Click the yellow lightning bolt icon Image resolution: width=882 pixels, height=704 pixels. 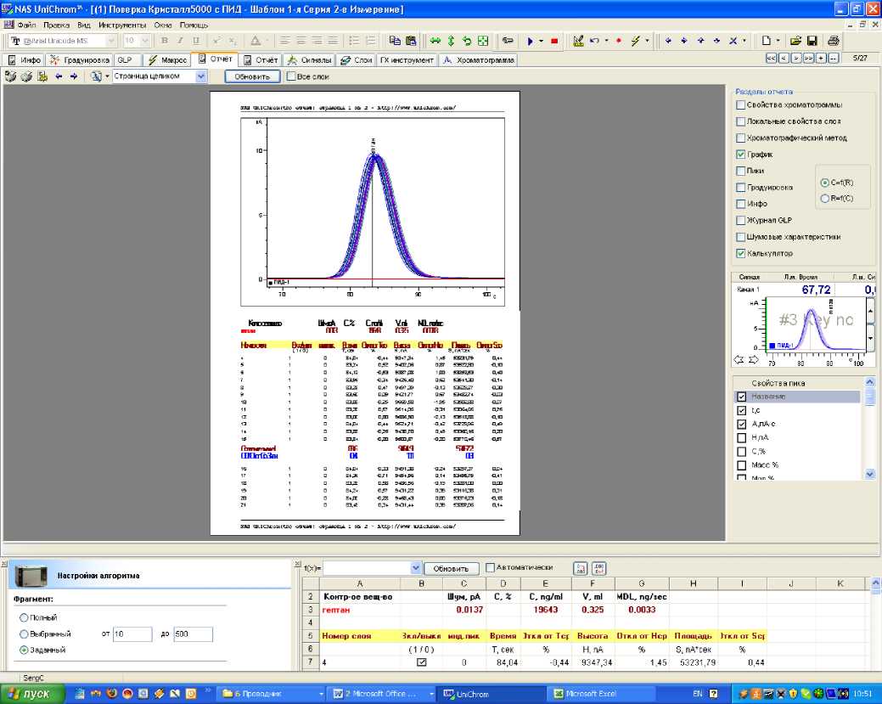(636, 41)
